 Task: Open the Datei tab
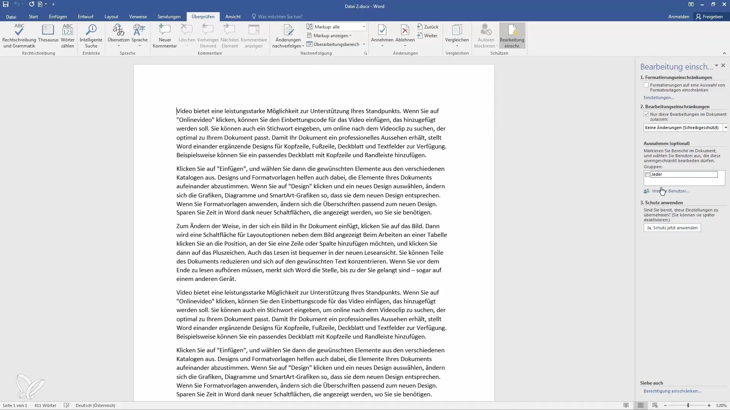click(11, 17)
